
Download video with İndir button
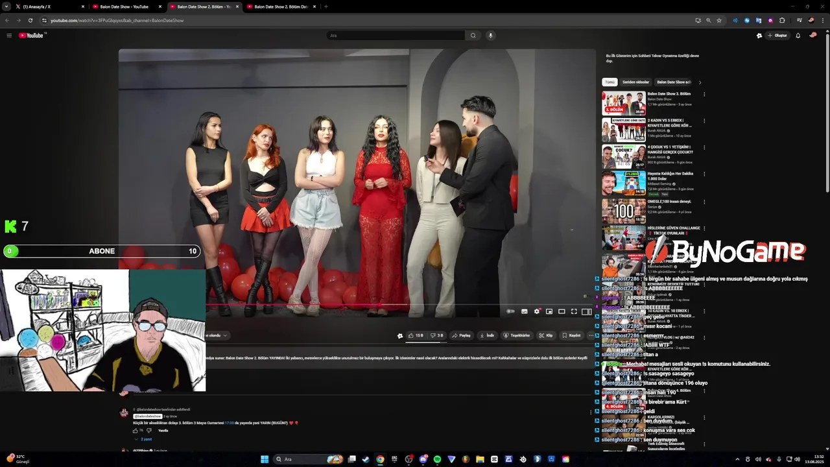tap(488, 335)
